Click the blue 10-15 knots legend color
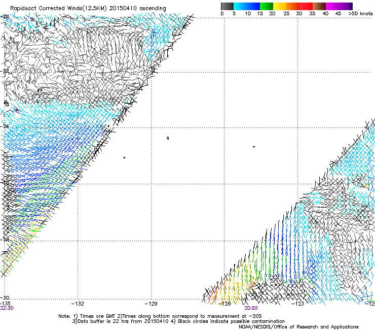 [253, 6]
